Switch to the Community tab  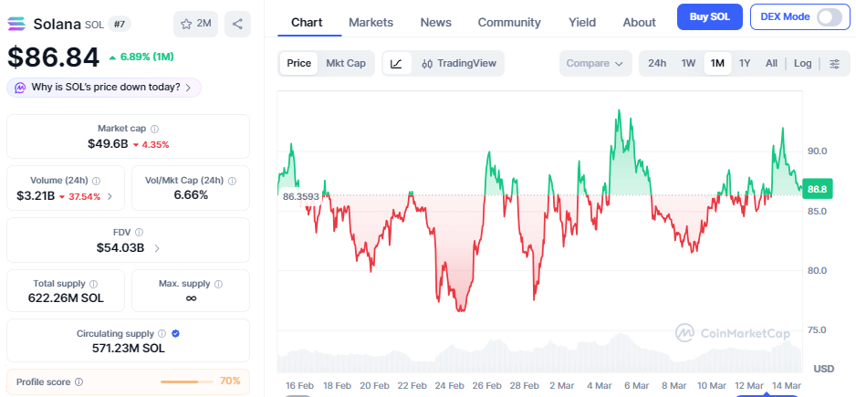[x=509, y=22]
